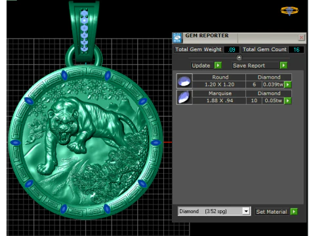Click the '1.20 X 1.20' size cell
Image resolution: width=315 pixels, height=236 pixels.
pos(219,85)
